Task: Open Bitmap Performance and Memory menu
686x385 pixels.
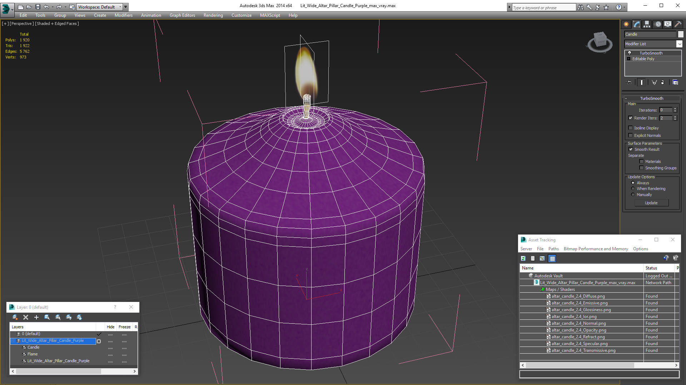Action: click(596, 249)
